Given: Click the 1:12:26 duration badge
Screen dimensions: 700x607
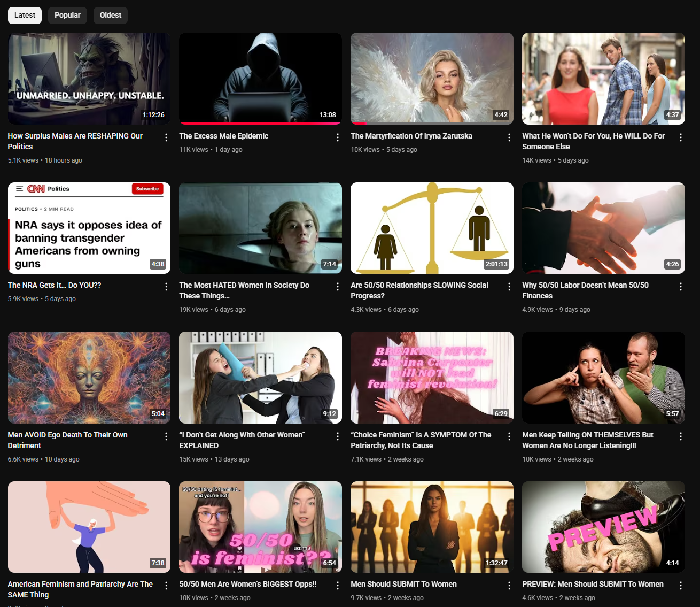Looking at the screenshot, I should click(x=153, y=115).
